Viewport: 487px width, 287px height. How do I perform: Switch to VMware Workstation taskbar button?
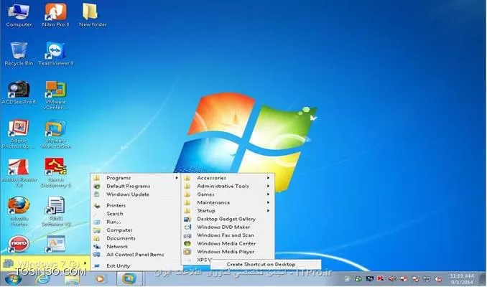tap(130, 278)
